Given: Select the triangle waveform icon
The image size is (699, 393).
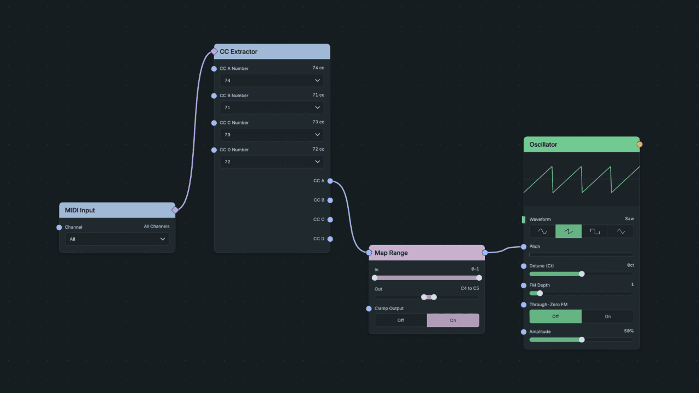Looking at the screenshot, I should click(621, 231).
